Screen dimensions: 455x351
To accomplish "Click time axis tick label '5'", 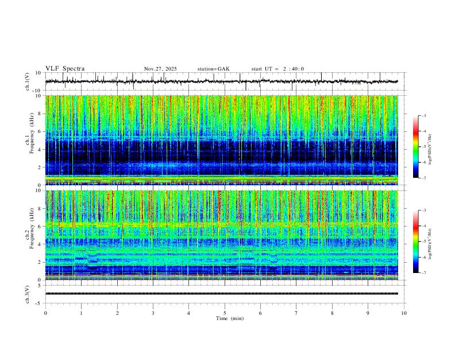I will (x=225, y=313).
